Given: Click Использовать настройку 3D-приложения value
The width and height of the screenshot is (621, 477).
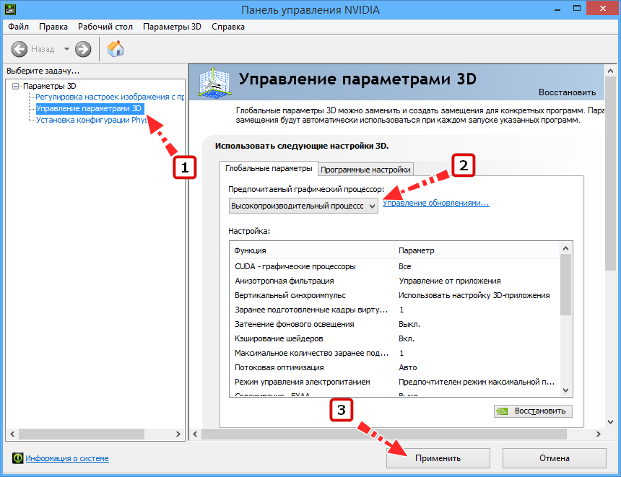Looking at the screenshot, I should [x=474, y=295].
